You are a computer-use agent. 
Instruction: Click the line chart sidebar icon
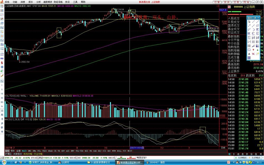click(x=2, y=15)
